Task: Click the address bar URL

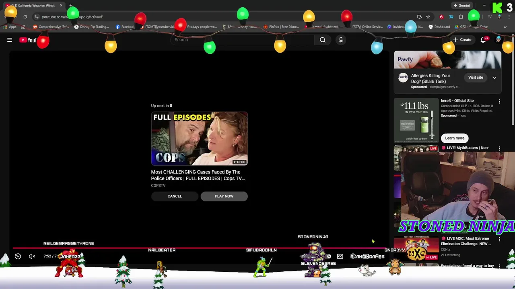Action: pos(72,17)
